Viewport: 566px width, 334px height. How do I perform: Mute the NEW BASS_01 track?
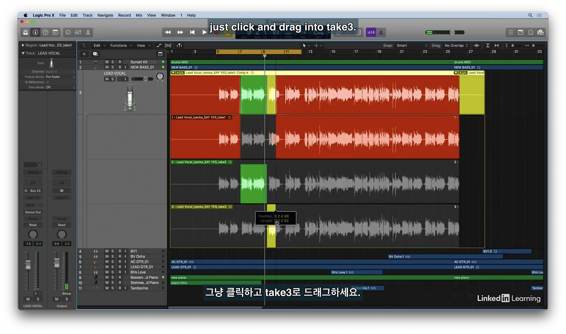[x=107, y=67]
